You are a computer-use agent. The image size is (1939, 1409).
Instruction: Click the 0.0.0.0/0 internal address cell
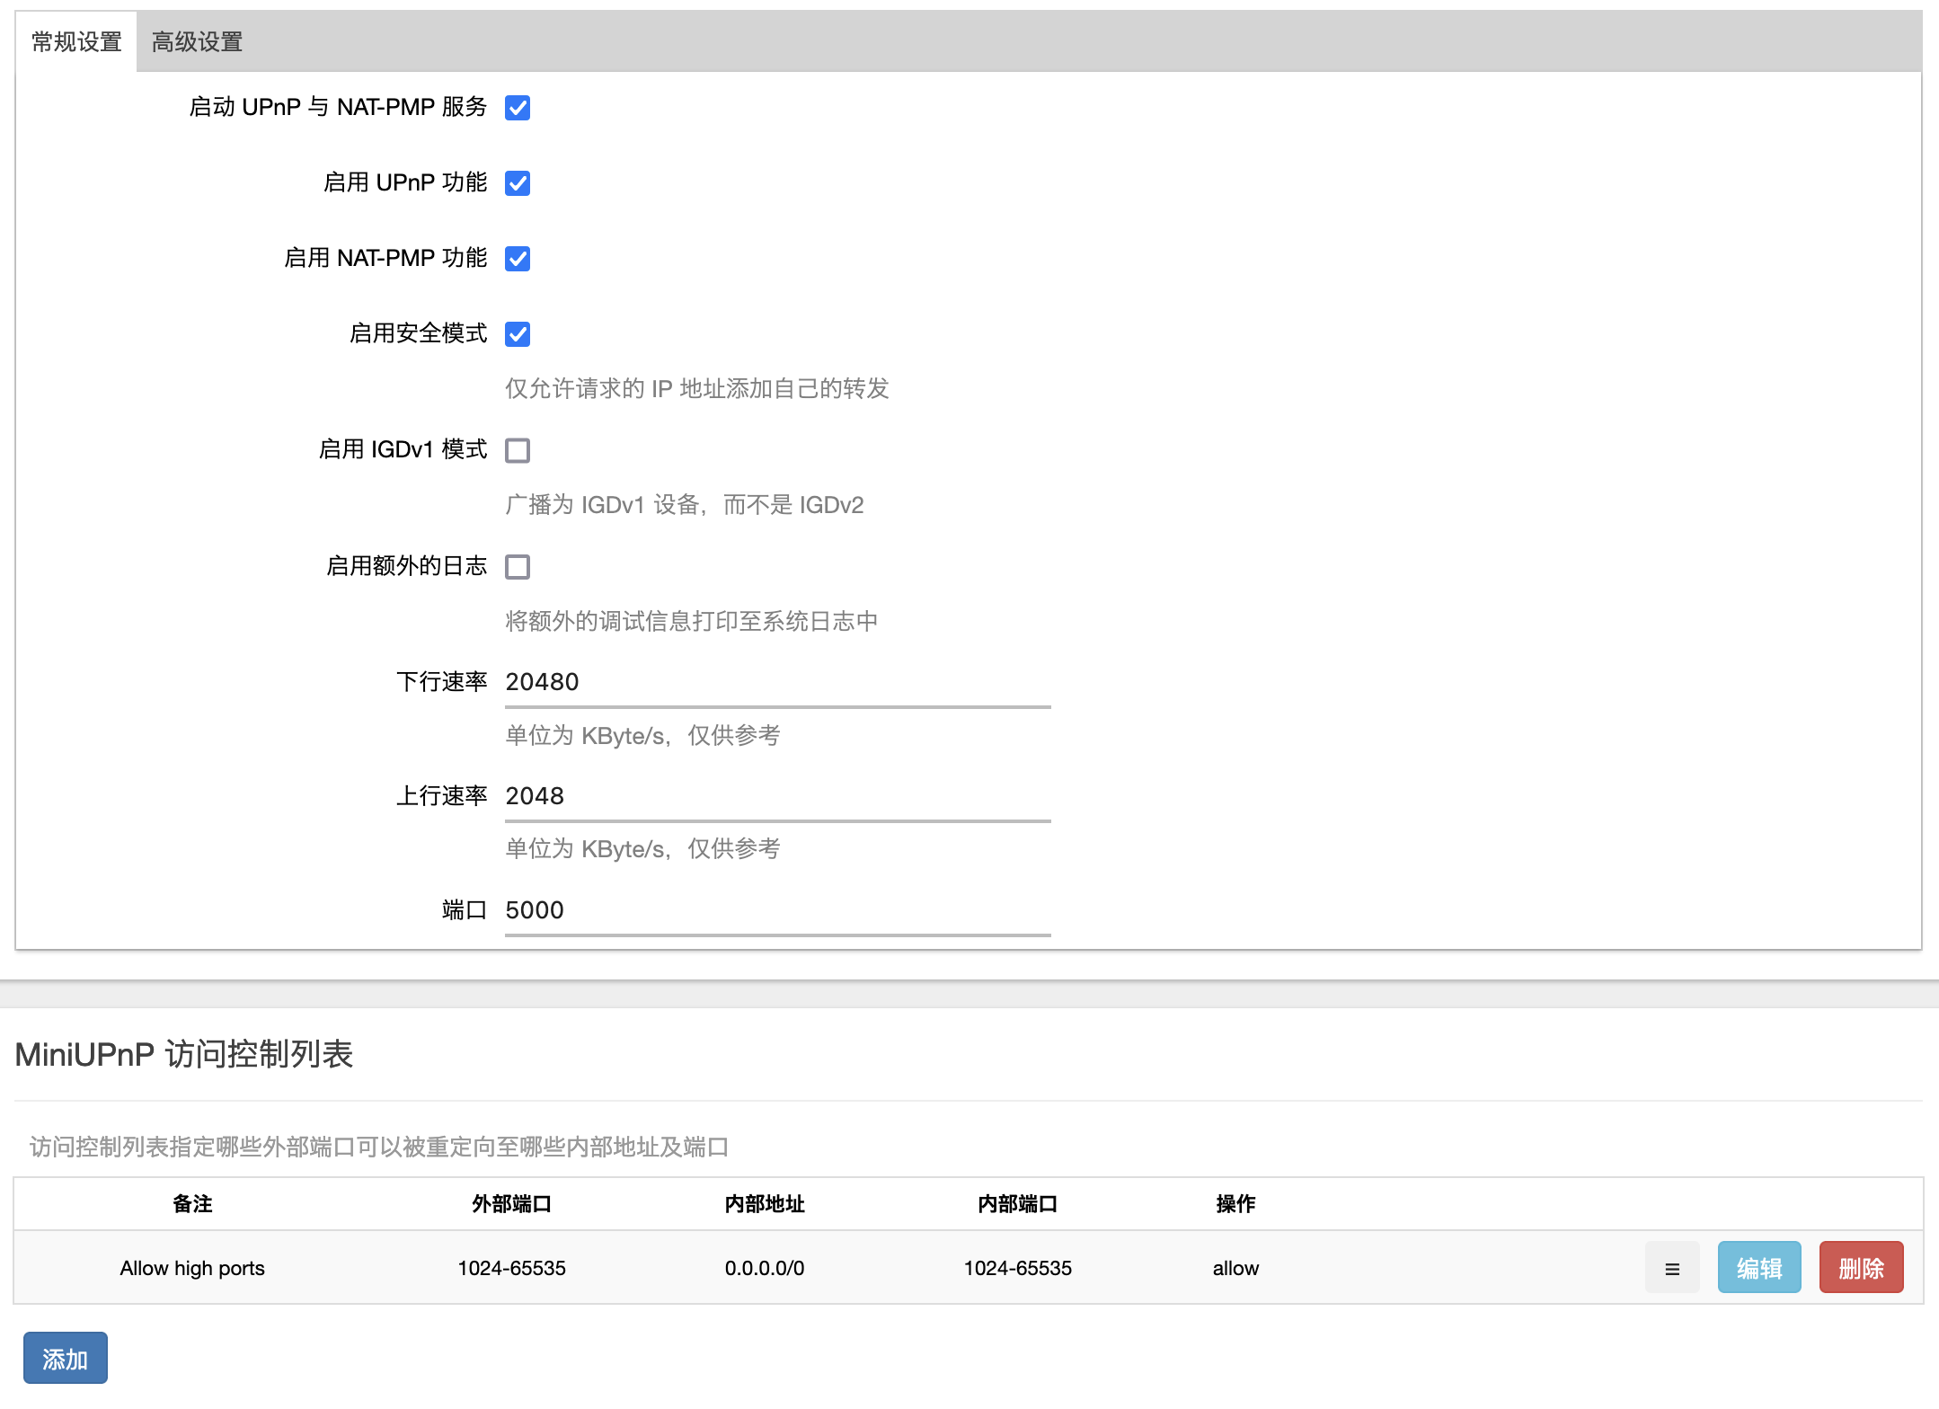point(765,1268)
